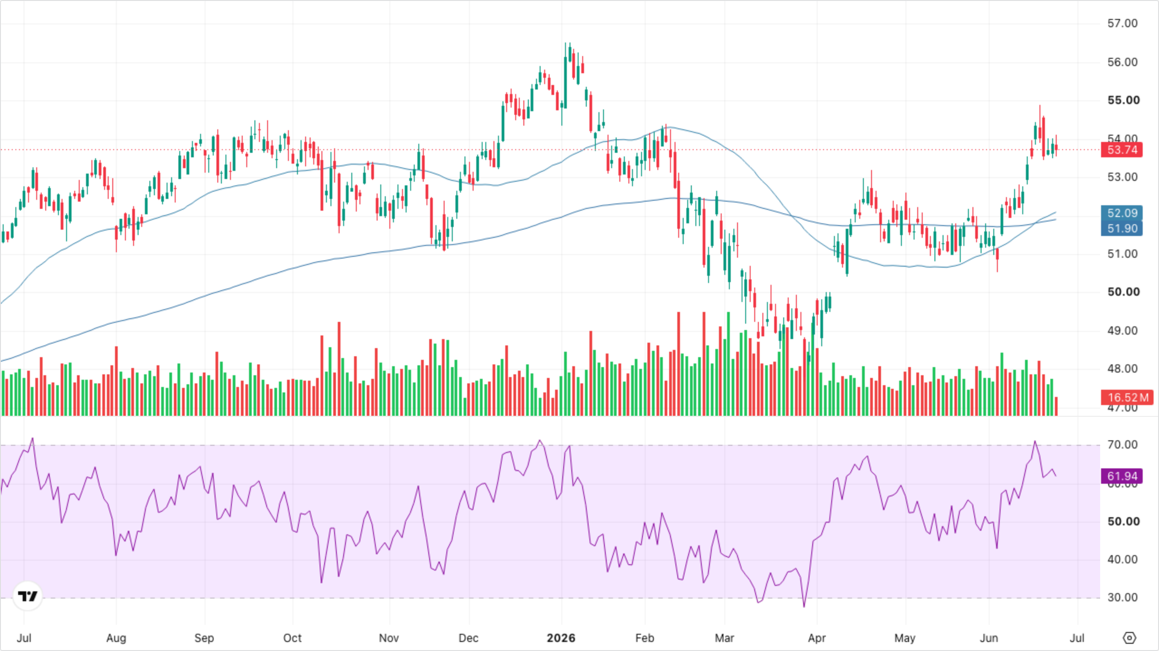Click the Dec label on time axis
Image resolution: width=1159 pixels, height=651 pixels.
click(x=469, y=638)
